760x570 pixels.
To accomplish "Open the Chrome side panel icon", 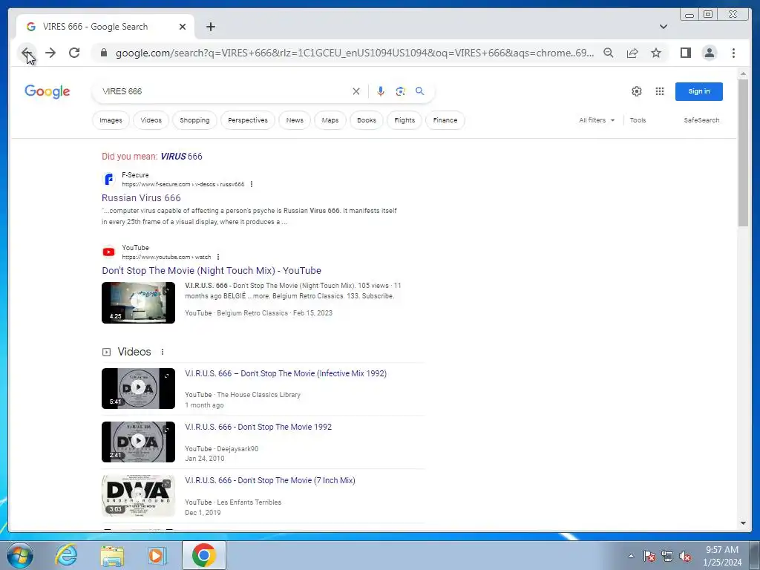I will tap(685, 53).
